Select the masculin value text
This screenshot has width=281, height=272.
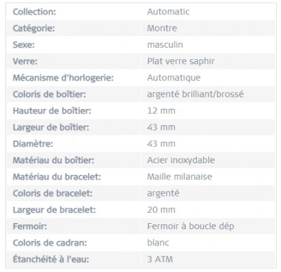[165, 45]
